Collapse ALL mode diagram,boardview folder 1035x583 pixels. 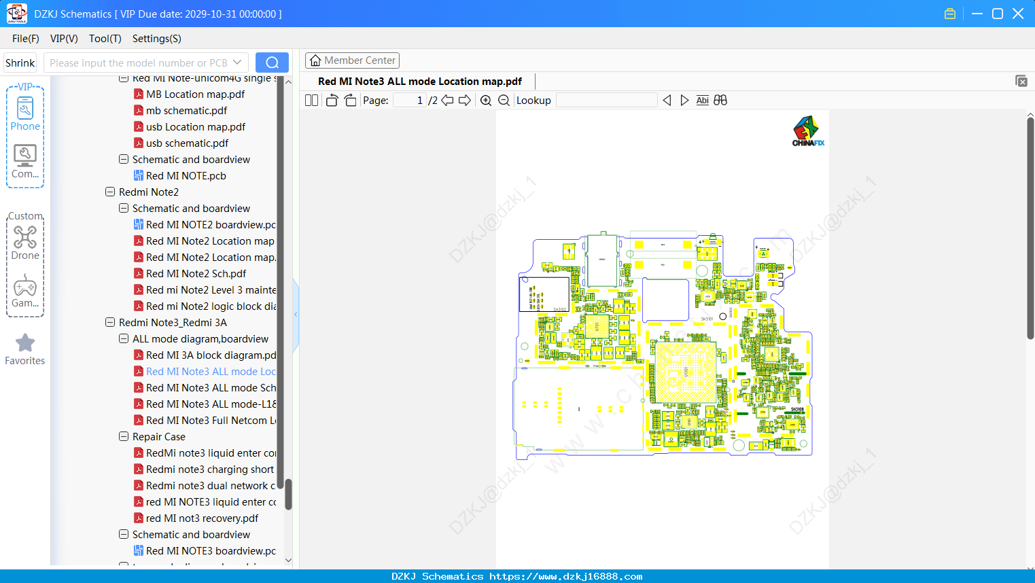(124, 339)
